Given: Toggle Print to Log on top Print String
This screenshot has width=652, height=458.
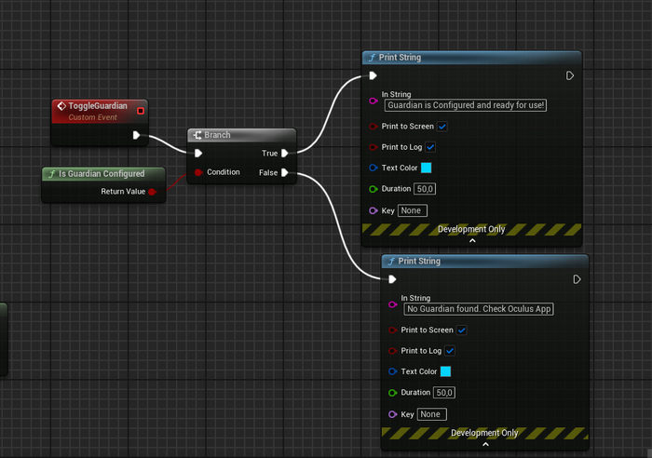Looking at the screenshot, I should click(x=430, y=147).
